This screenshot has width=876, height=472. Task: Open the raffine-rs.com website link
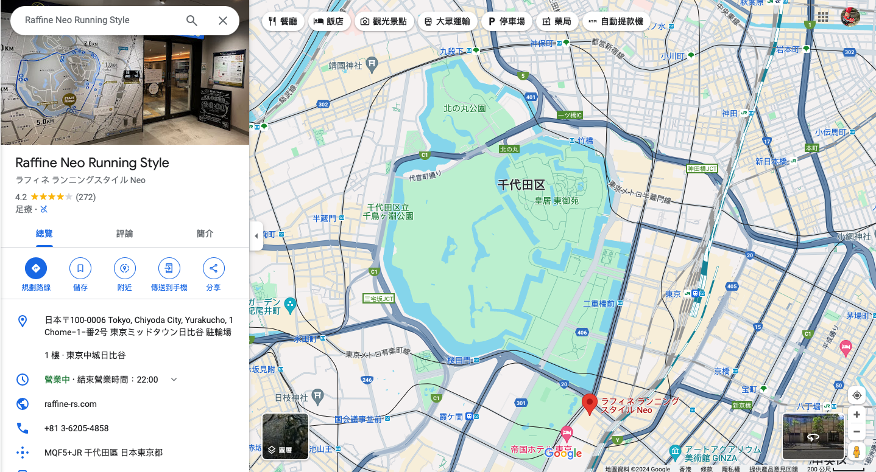pyautogui.click(x=71, y=404)
